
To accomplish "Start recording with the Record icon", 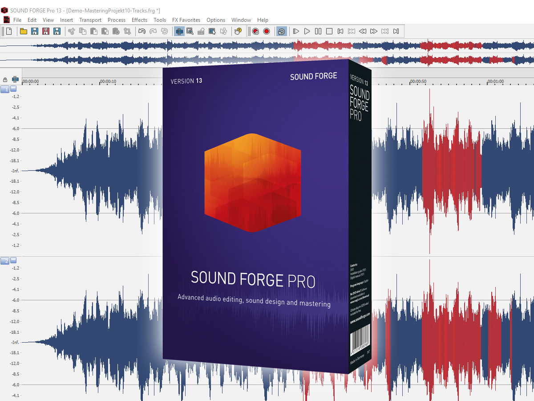I will (x=267, y=31).
